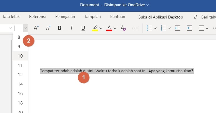This screenshot has height=113, width=216.
Task: Toggle Italic formatting
Action: pos(71,28)
